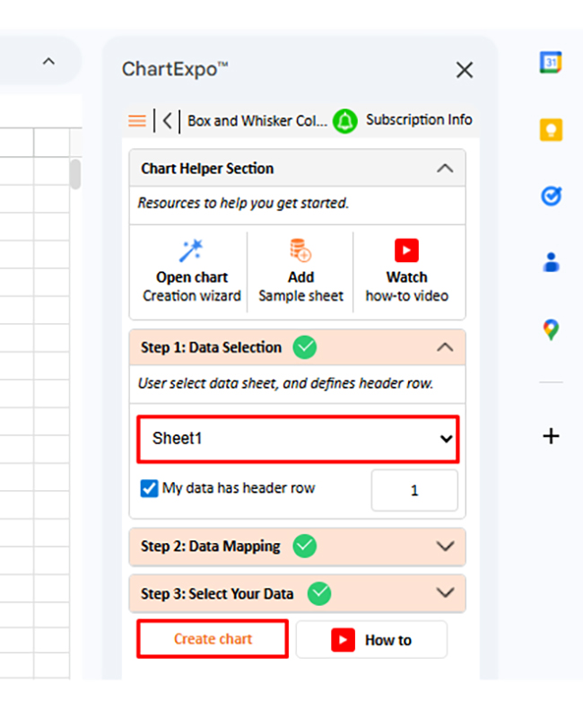Uncheck 'My data has header row'

pyautogui.click(x=150, y=489)
